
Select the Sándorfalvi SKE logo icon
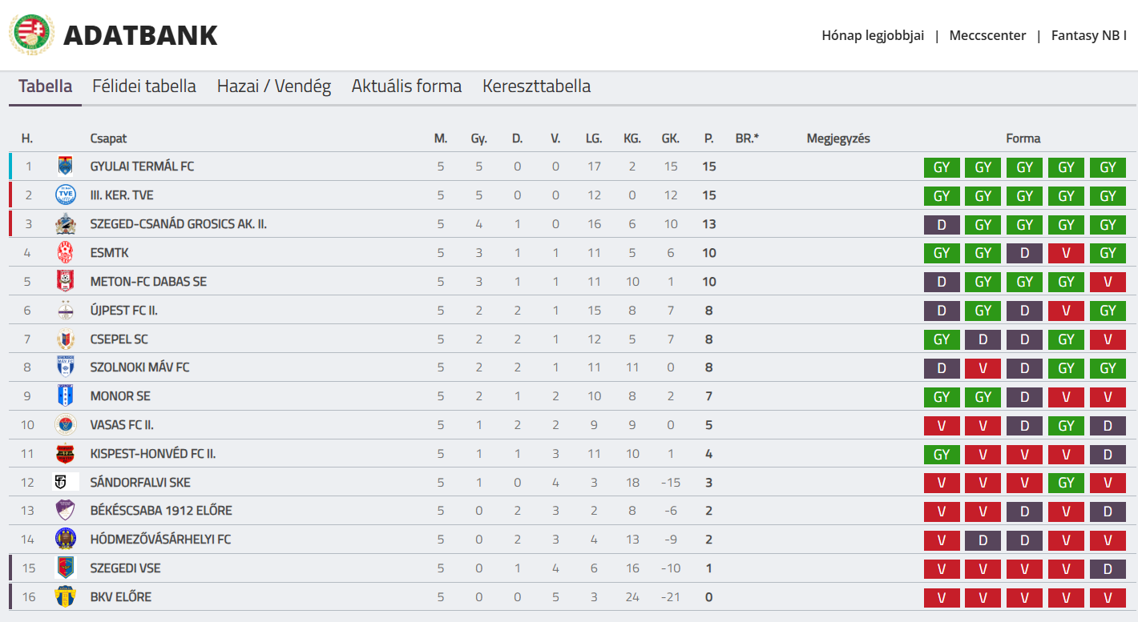pyautogui.click(x=66, y=483)
